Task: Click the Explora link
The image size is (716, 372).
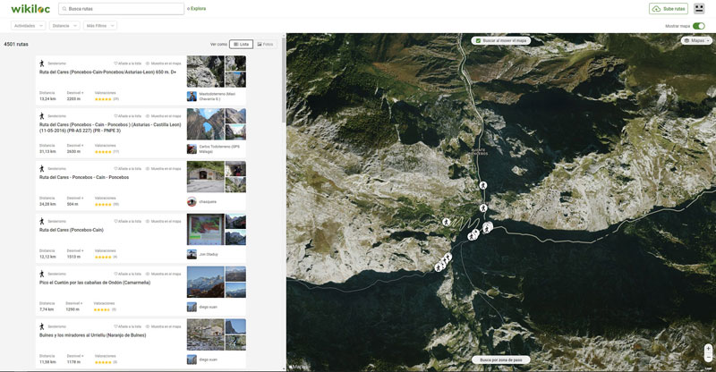Action: (197, 9)
